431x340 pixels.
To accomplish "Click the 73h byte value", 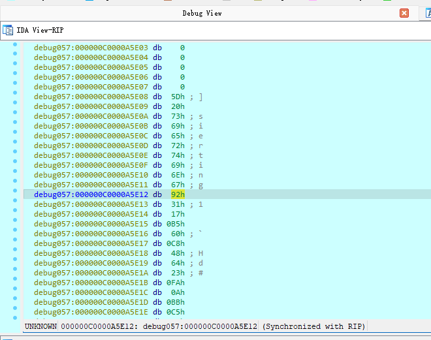I will 178,116.
